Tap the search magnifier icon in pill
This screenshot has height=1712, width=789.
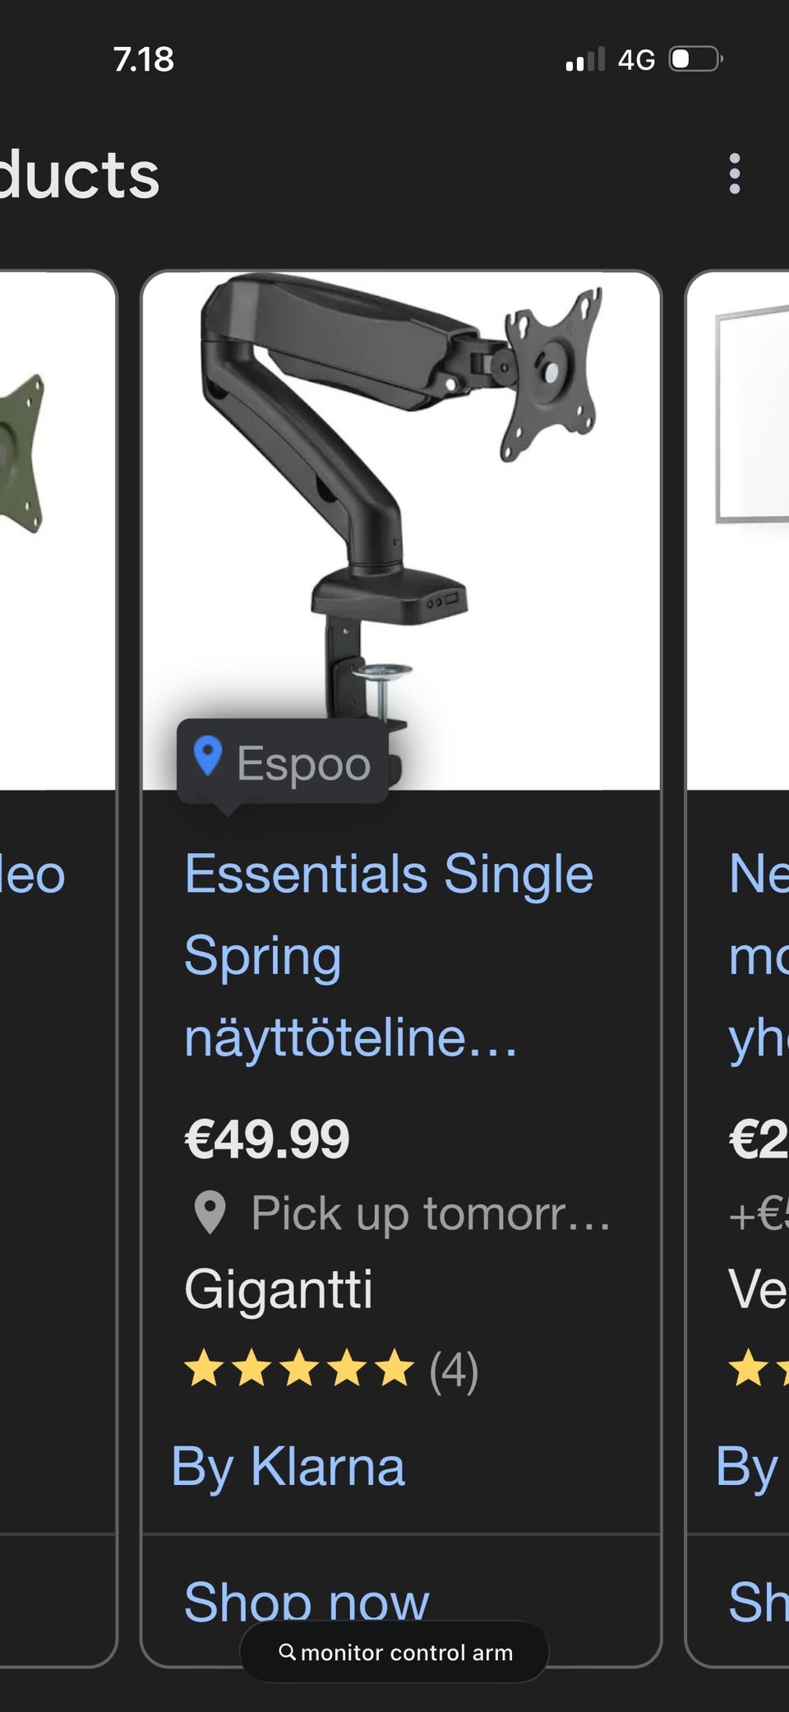pyautogui.click(x=287, y=1651)
